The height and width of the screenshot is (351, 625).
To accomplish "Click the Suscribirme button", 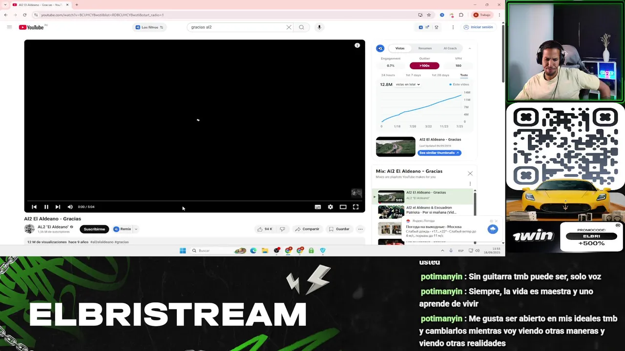I will [94, 229].
